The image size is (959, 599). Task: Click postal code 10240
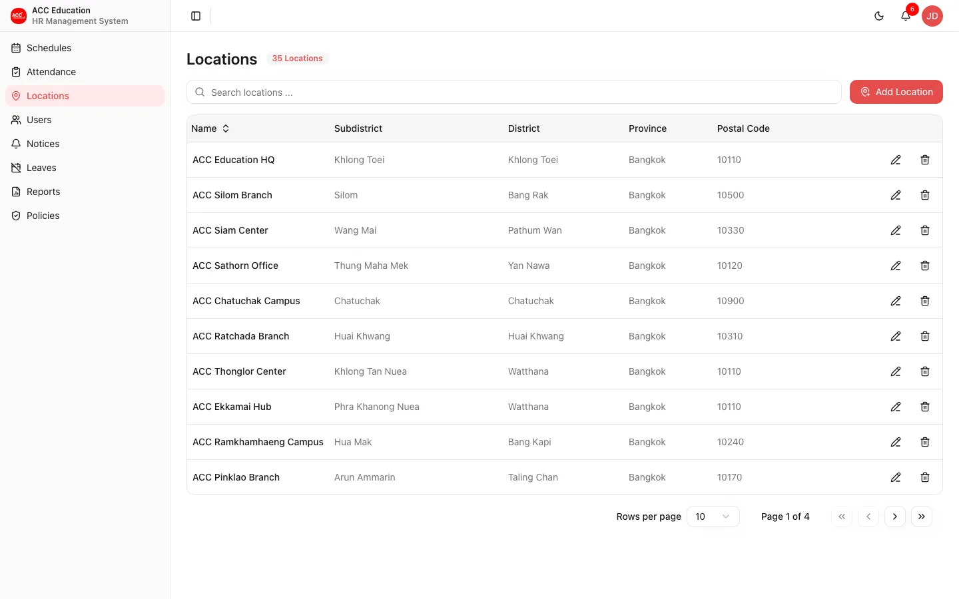(x=731, y=442)
